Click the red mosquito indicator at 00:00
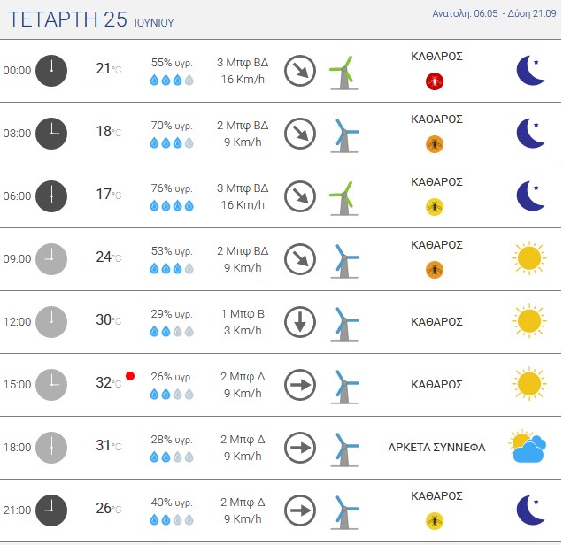 click(x=435, y=81)
